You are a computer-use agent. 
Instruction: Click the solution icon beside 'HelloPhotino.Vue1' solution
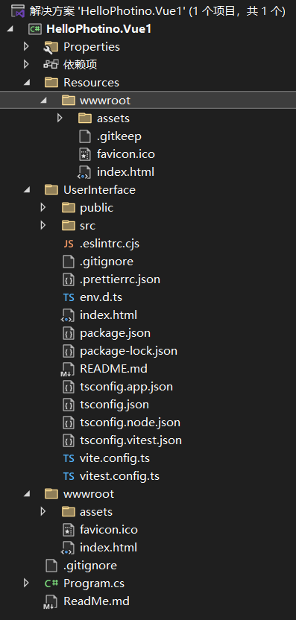click(x=19, y=11)
